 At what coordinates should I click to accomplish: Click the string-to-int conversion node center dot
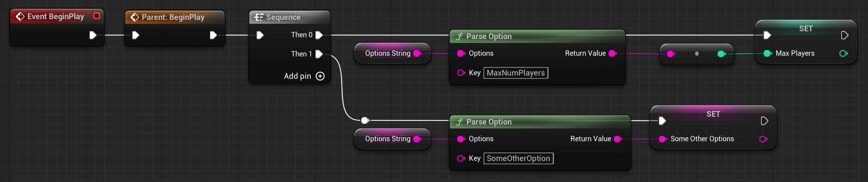697,54
